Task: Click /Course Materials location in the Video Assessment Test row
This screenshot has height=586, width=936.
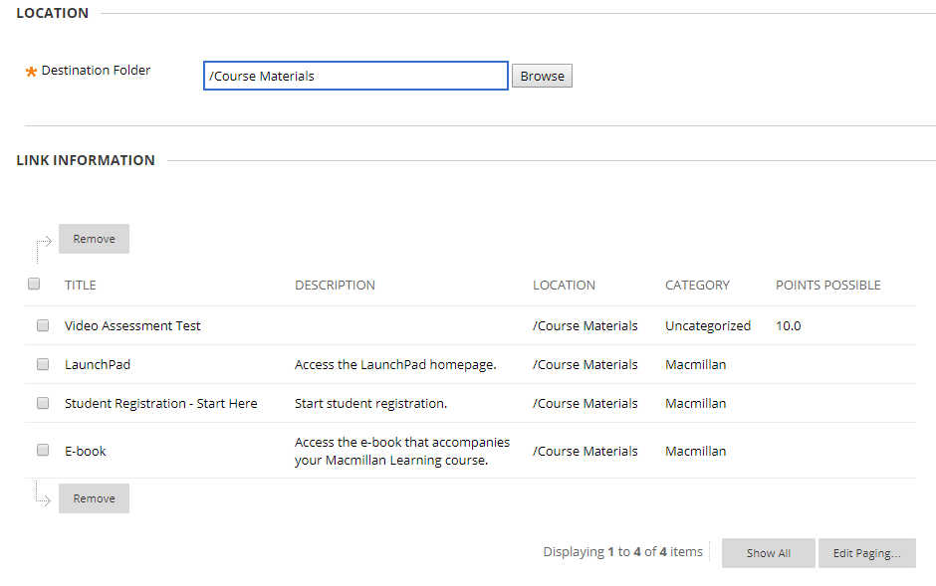Action: click(585, 326)
